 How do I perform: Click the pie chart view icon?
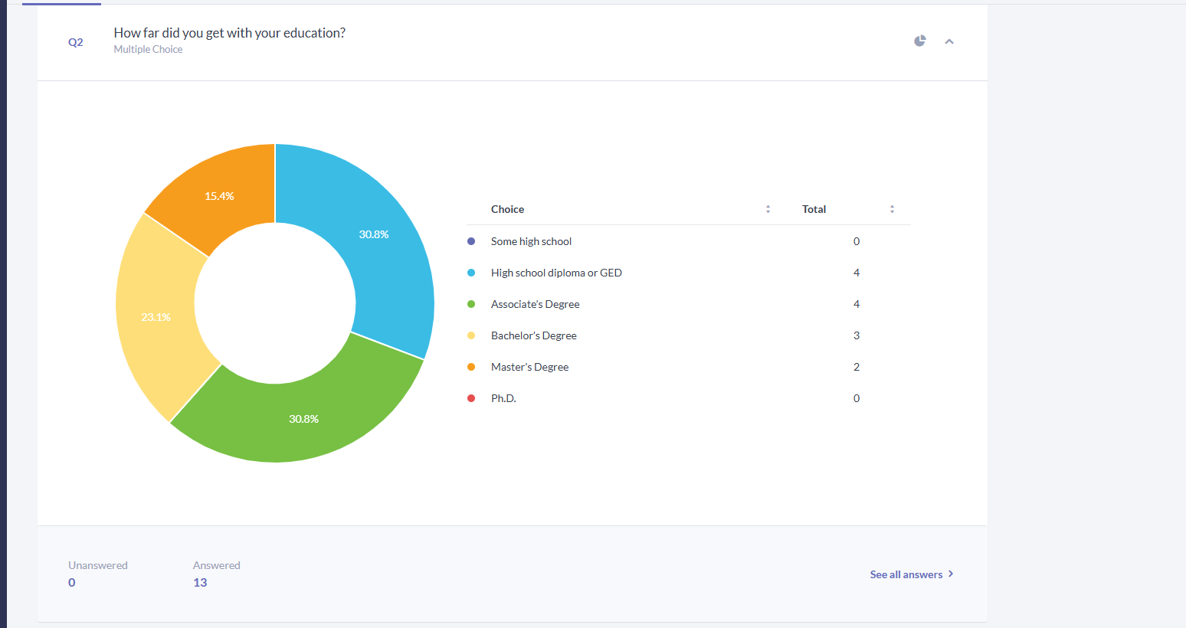(x=920, y=41)
